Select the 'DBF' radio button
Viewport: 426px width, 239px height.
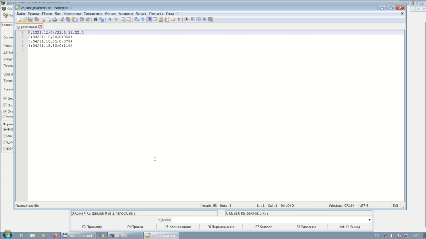coord(5,149)
